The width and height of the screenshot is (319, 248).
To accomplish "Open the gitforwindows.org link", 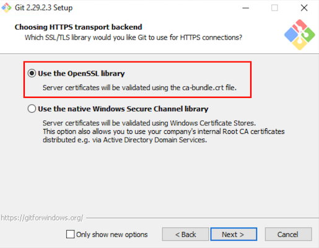I will coord(42,218).
